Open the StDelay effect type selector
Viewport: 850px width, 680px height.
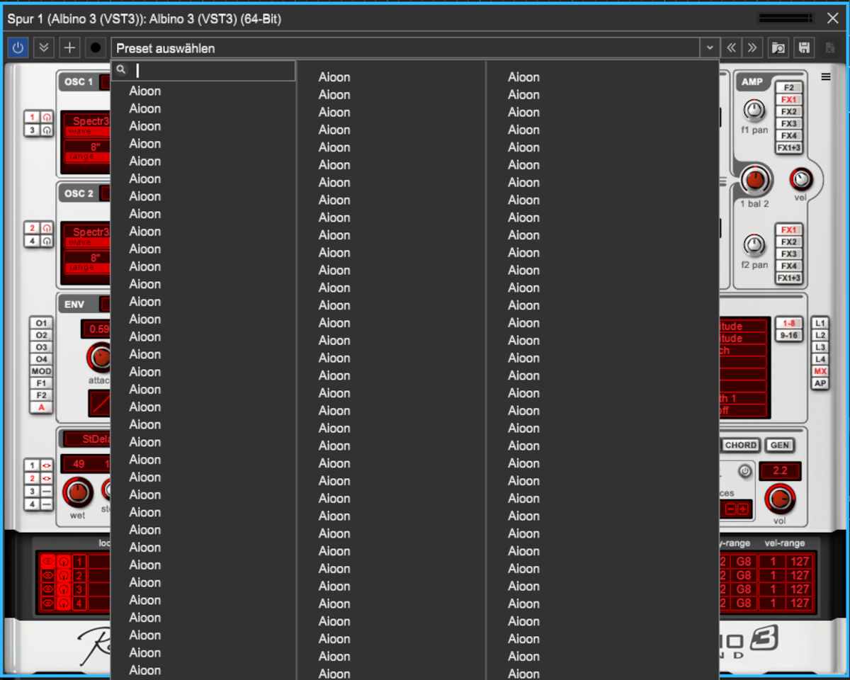point(87,439)
